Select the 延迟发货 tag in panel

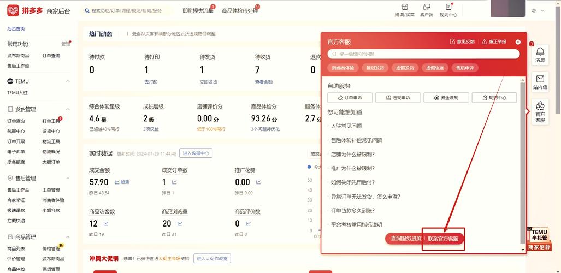pos(375,68)
